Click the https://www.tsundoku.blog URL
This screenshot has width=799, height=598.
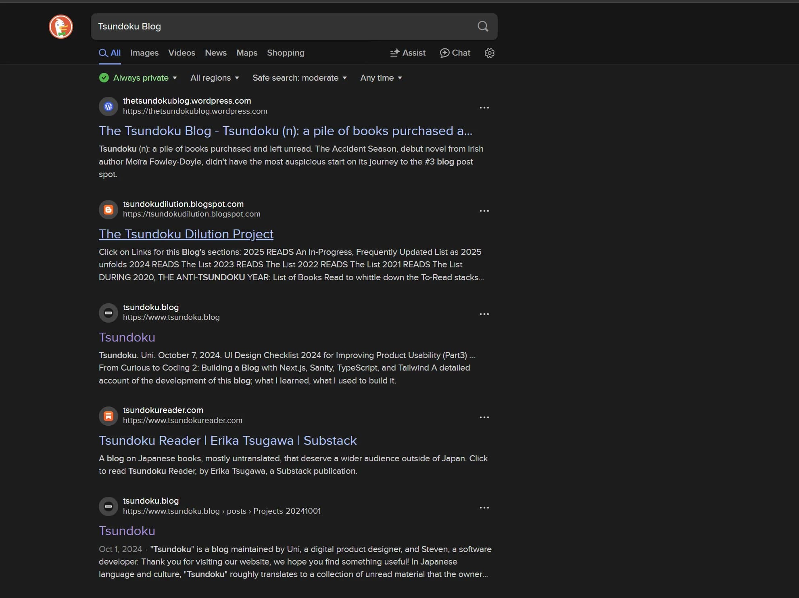point(171,317)
